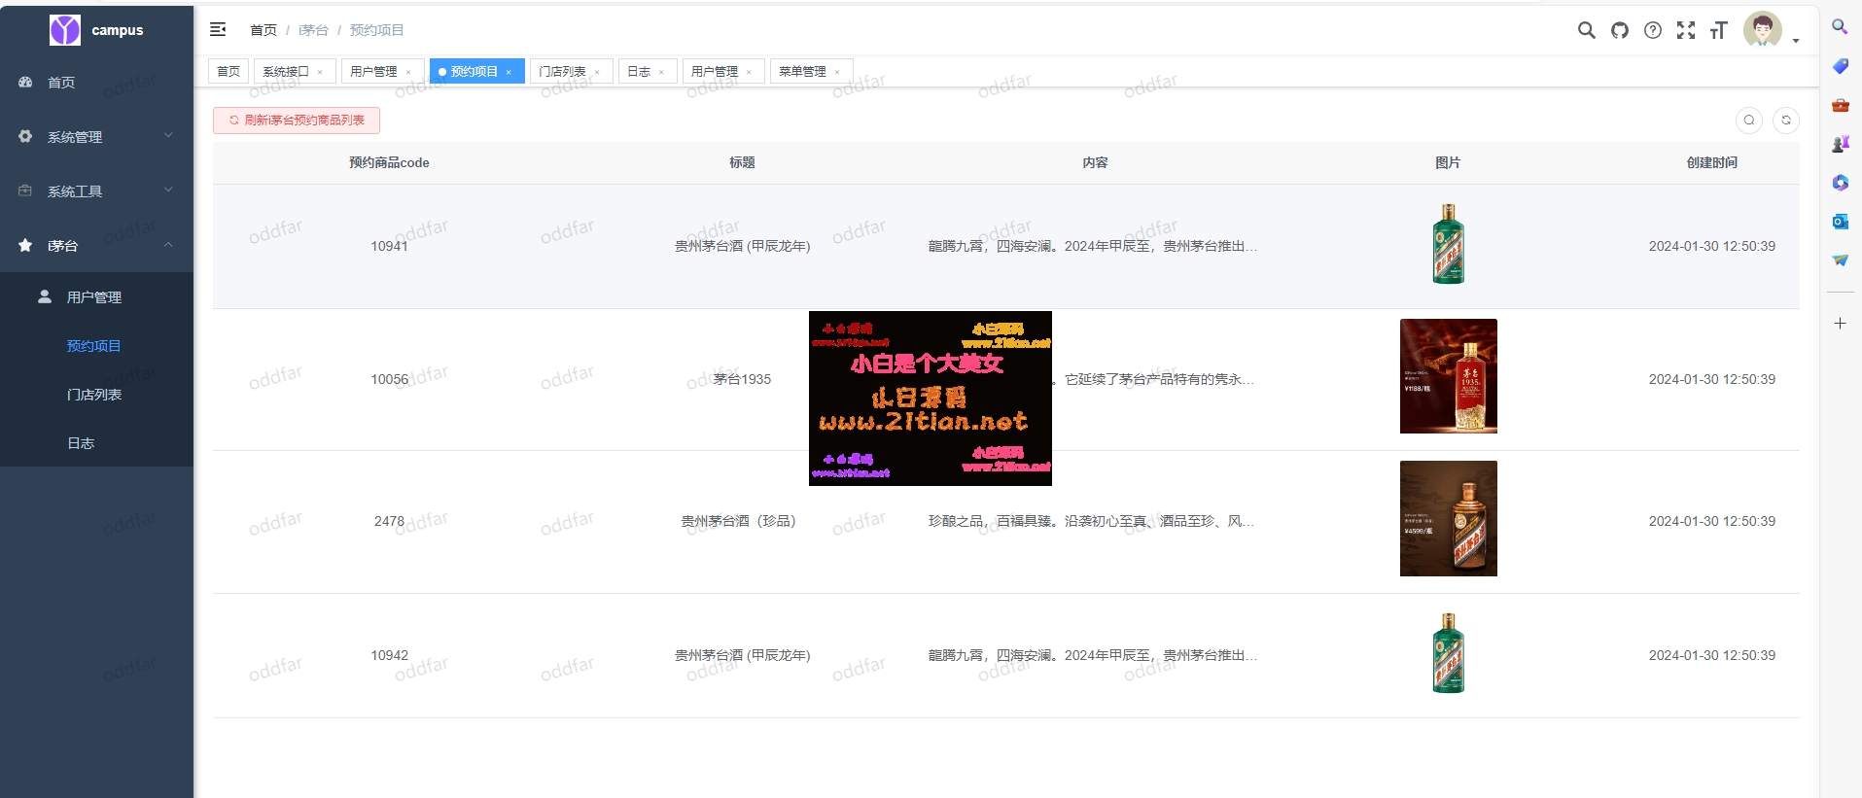The height and width of the screenshot is (798, 1862).
Task: Click the 创建时间 column header
Action: point(1712,163)
